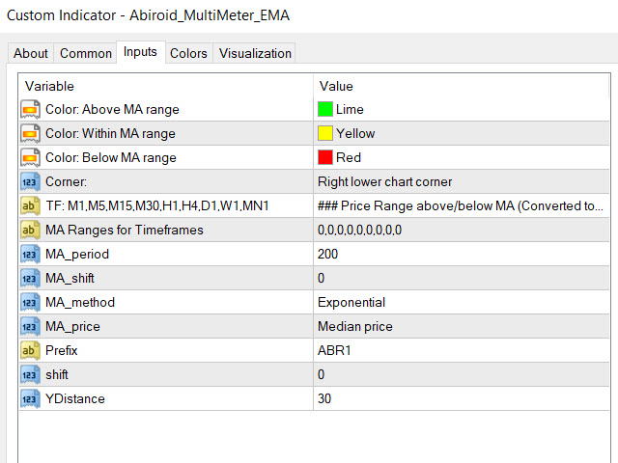This screenshot has width=618, height=463.
Task: Select 'Color: Below MA range' variable name
Action: [111, 157]
